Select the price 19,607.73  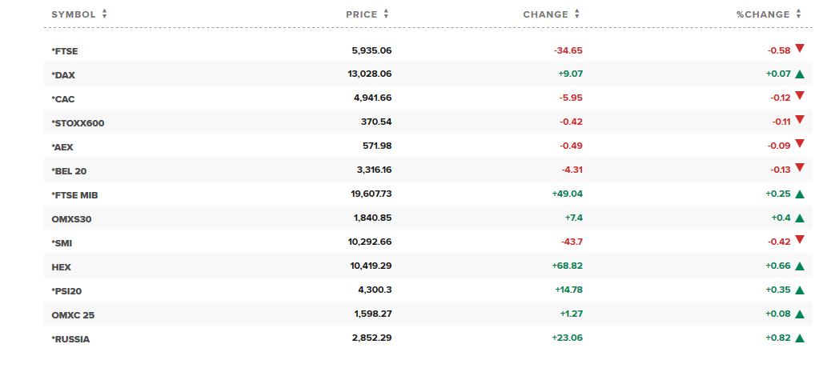click(x=371, y=194)
